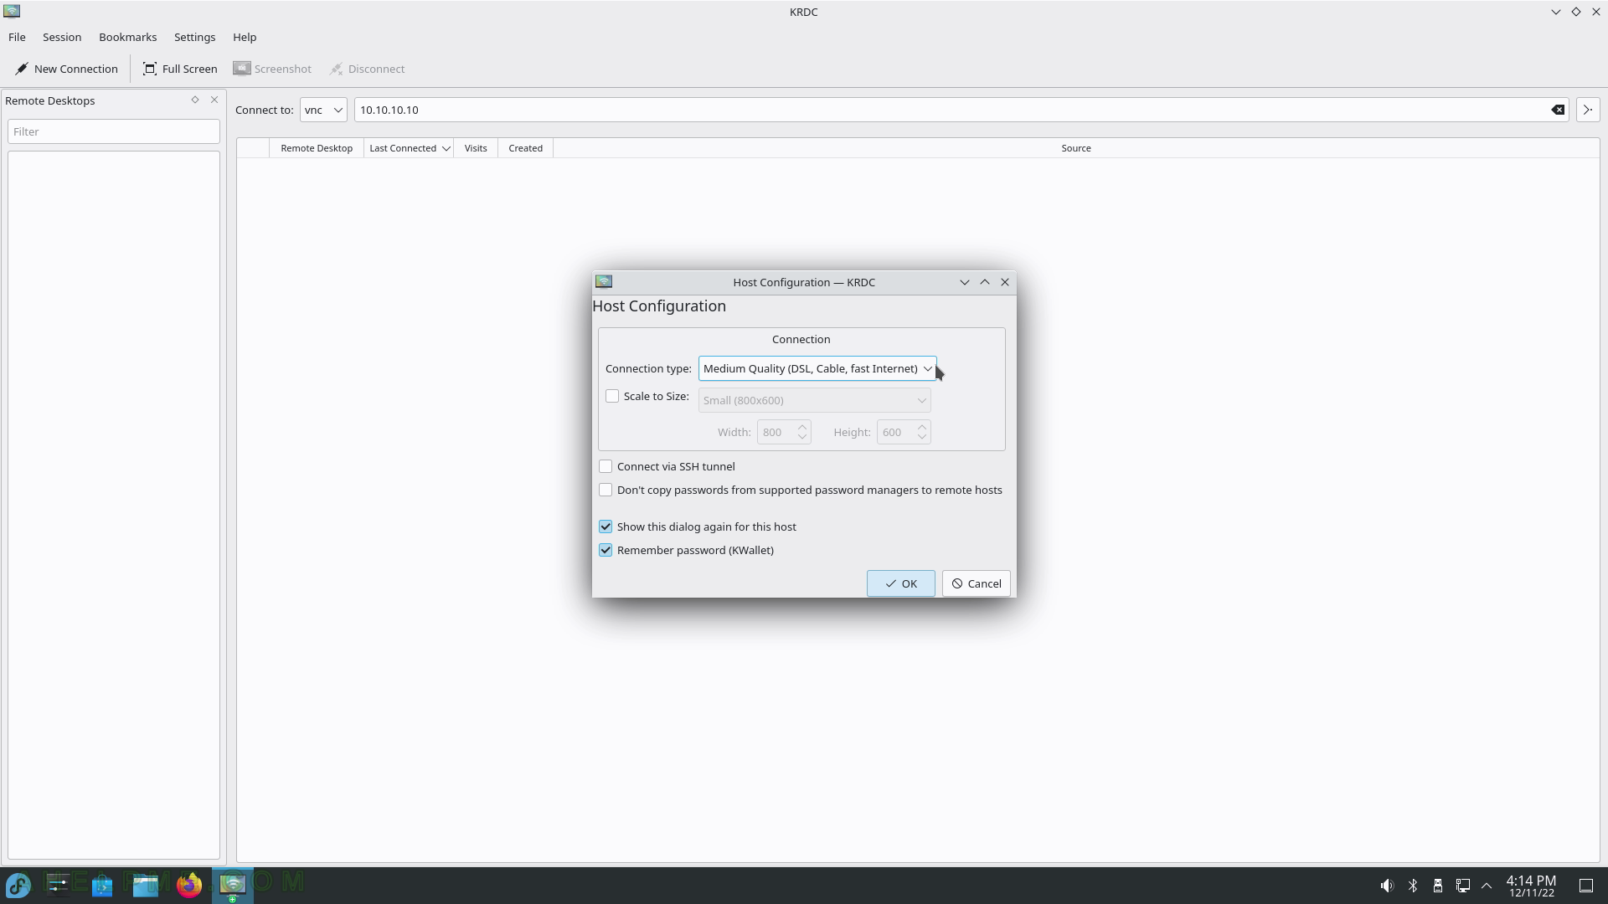Click the Width spinbox arrows
The width and height of the screenshot is (1608, 904).
coord(802,432)
